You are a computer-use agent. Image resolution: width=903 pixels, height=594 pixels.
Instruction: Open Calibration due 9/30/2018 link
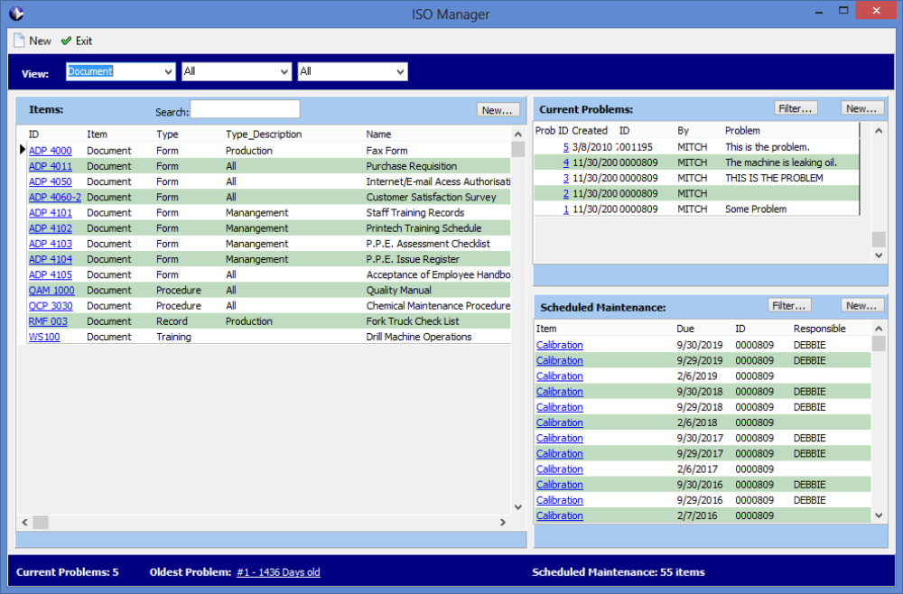tap(559, 392)
